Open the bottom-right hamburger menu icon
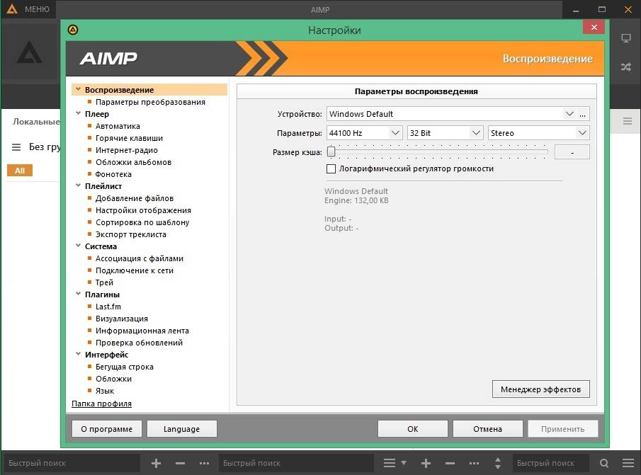Viewport: 641px width, 475px height. (628, 463)
